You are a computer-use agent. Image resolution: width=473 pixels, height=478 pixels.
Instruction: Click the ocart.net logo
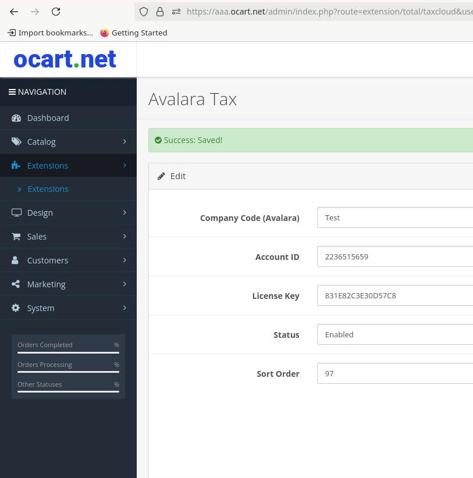coord(65,59)
